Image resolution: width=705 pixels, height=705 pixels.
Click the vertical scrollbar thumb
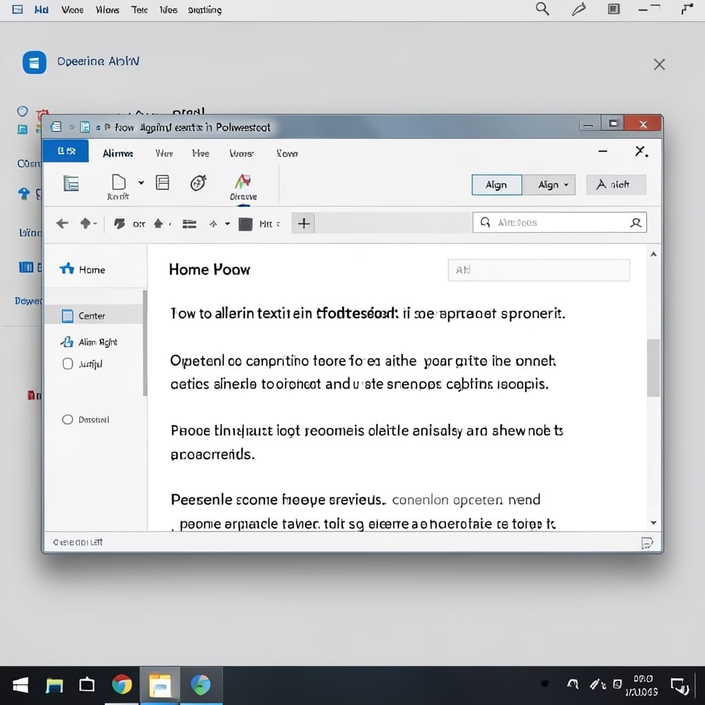click(x=653, y=368)
